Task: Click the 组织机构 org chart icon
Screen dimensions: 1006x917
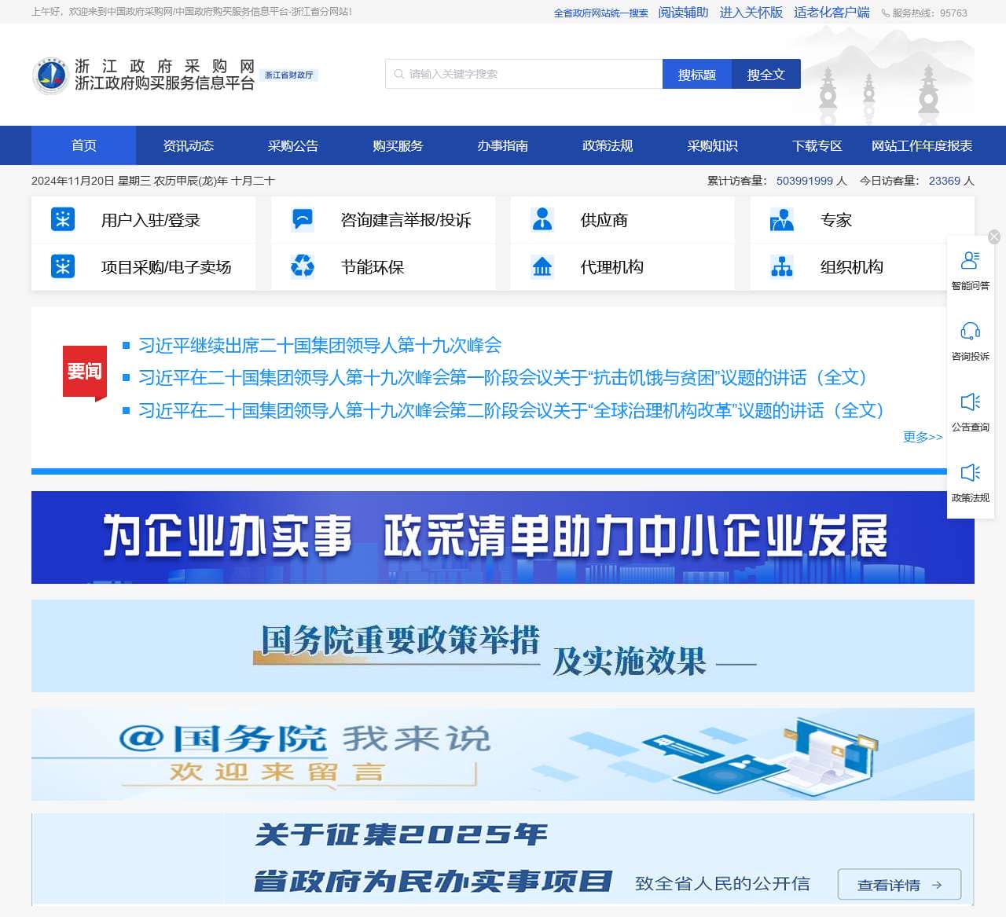Action: 782,266
